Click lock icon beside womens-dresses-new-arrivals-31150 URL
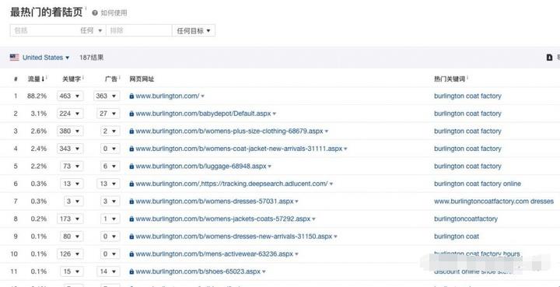Image resolution: width=560 pixels, height=287 pixels. 131,236
